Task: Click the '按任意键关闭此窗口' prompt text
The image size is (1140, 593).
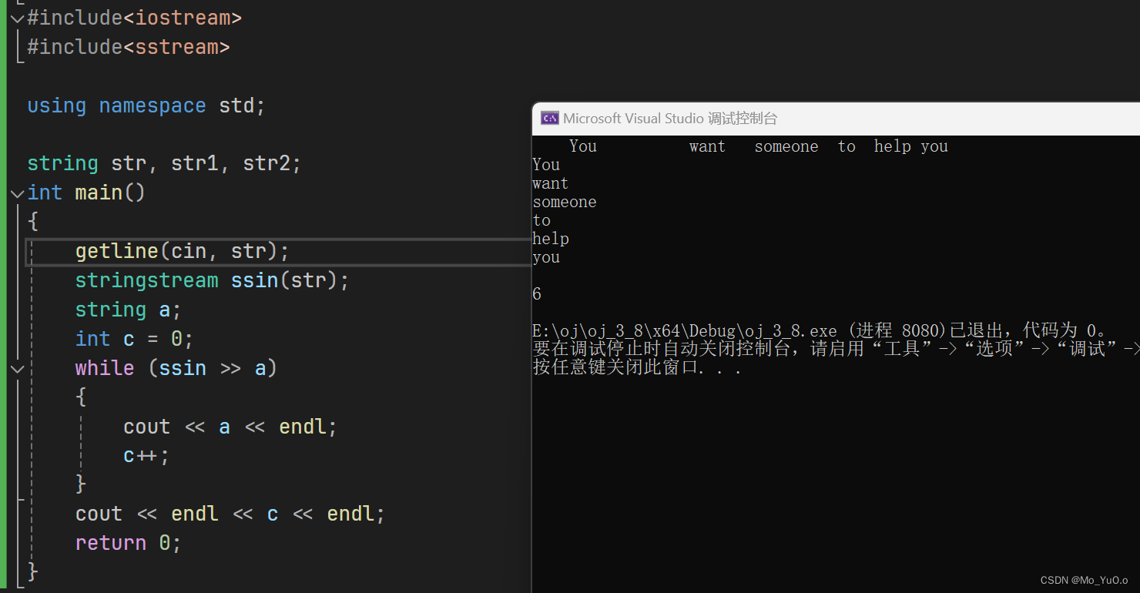Action: 632,367
